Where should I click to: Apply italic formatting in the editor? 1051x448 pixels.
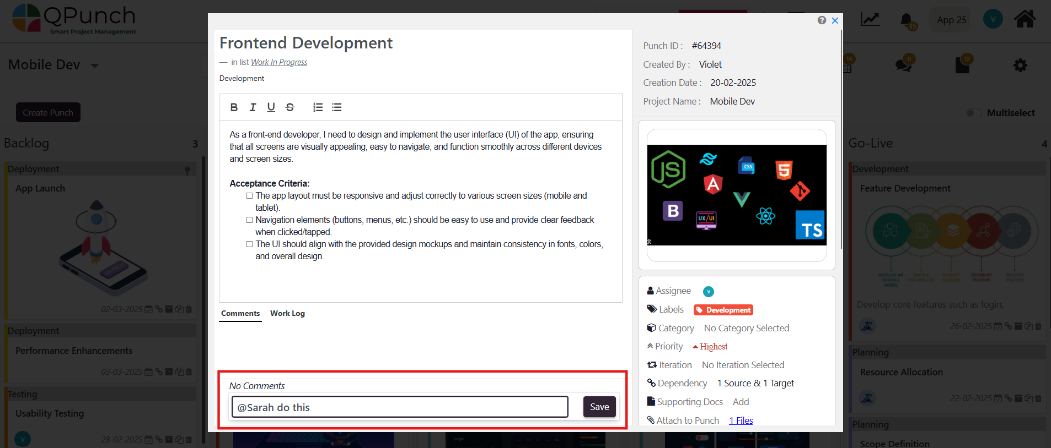point(253,107)
